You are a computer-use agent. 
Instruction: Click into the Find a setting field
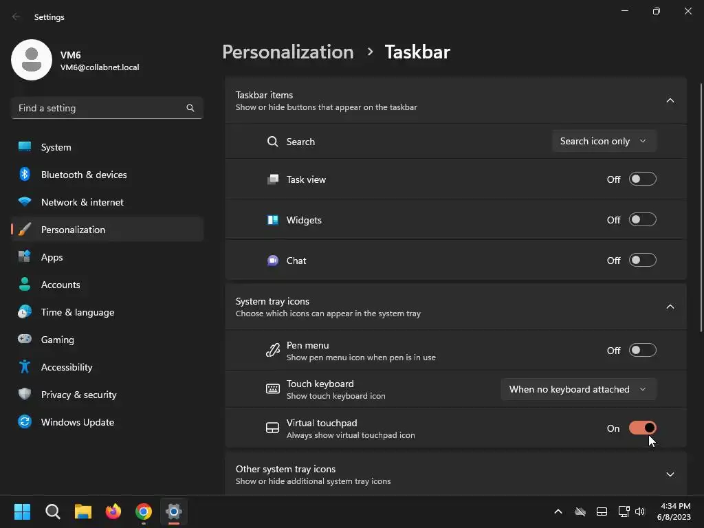[107, 108]
